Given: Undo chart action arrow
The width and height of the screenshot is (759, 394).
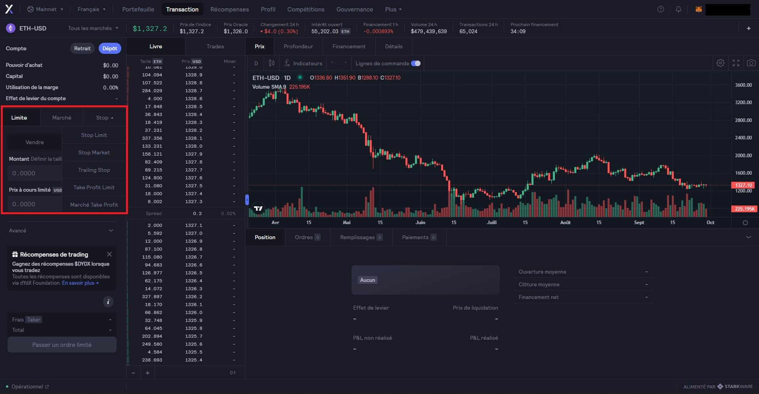Looking at the screenshot, I should 333,63.
